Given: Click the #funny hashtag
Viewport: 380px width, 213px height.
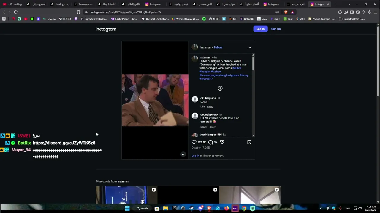Looking at the screenshot, I should (244, 75).
